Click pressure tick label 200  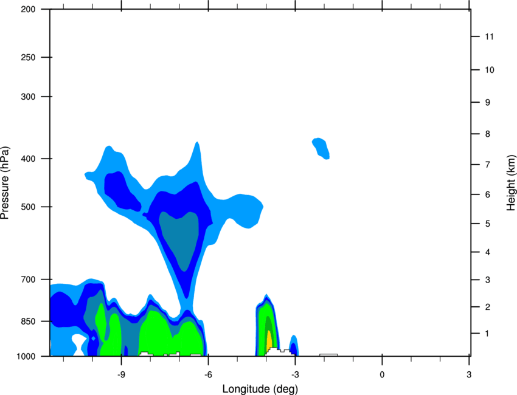click(28, 9)
